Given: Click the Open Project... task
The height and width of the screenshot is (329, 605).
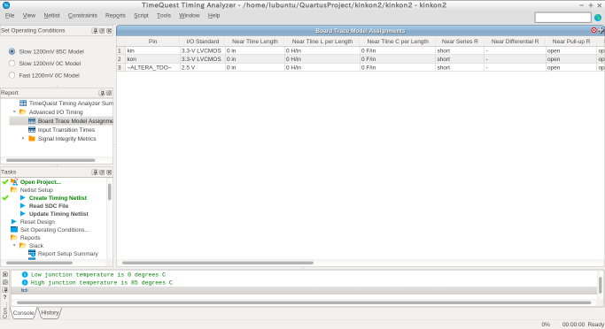Looking at the screenshot, I should pyautogui.click(x=41, y=182).
